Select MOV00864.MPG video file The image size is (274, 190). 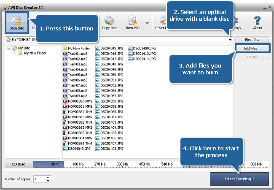pyautogui.click(x=78, y=138)
